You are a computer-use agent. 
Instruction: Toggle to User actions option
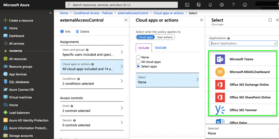tap(165, 37)
